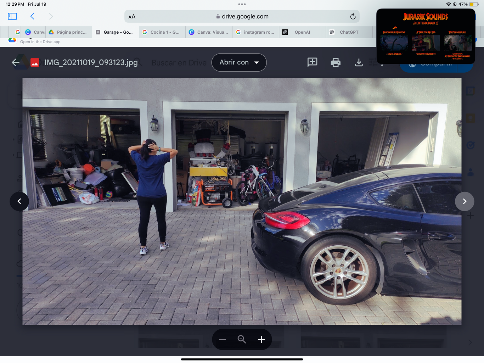Screen dimensions: 484x363
Task: Open the AA reader options menu
Action: (x=132, y=17)
